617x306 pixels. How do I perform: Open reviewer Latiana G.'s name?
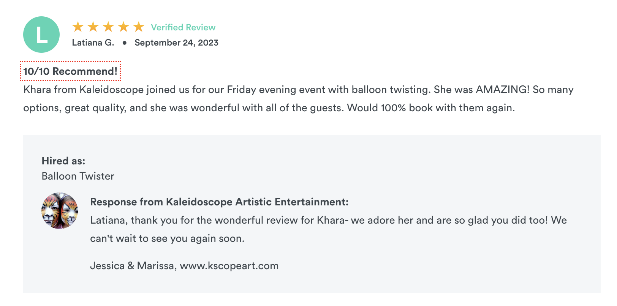point(93,43)
